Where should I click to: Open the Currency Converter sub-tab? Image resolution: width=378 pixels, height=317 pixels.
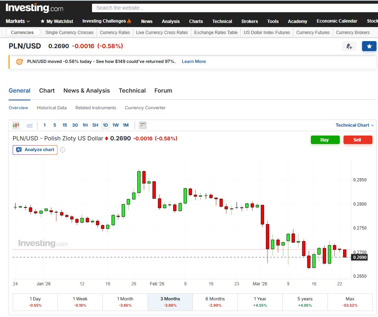[x=145, y=108]
